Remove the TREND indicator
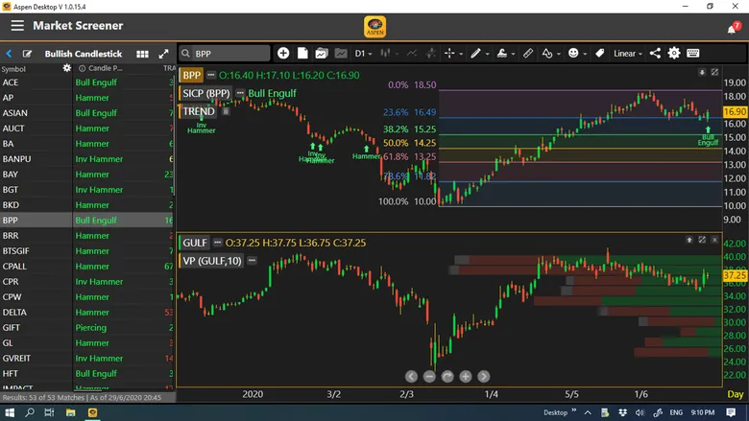Viewport: 749px width, 421px height. (226, 111)
